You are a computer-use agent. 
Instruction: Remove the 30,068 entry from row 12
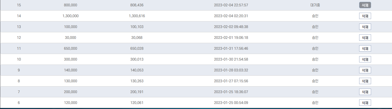365,38
